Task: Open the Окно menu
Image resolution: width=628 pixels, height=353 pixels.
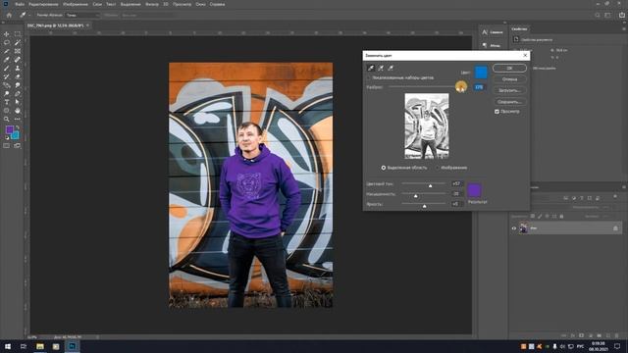Action: tap(200, 4)
